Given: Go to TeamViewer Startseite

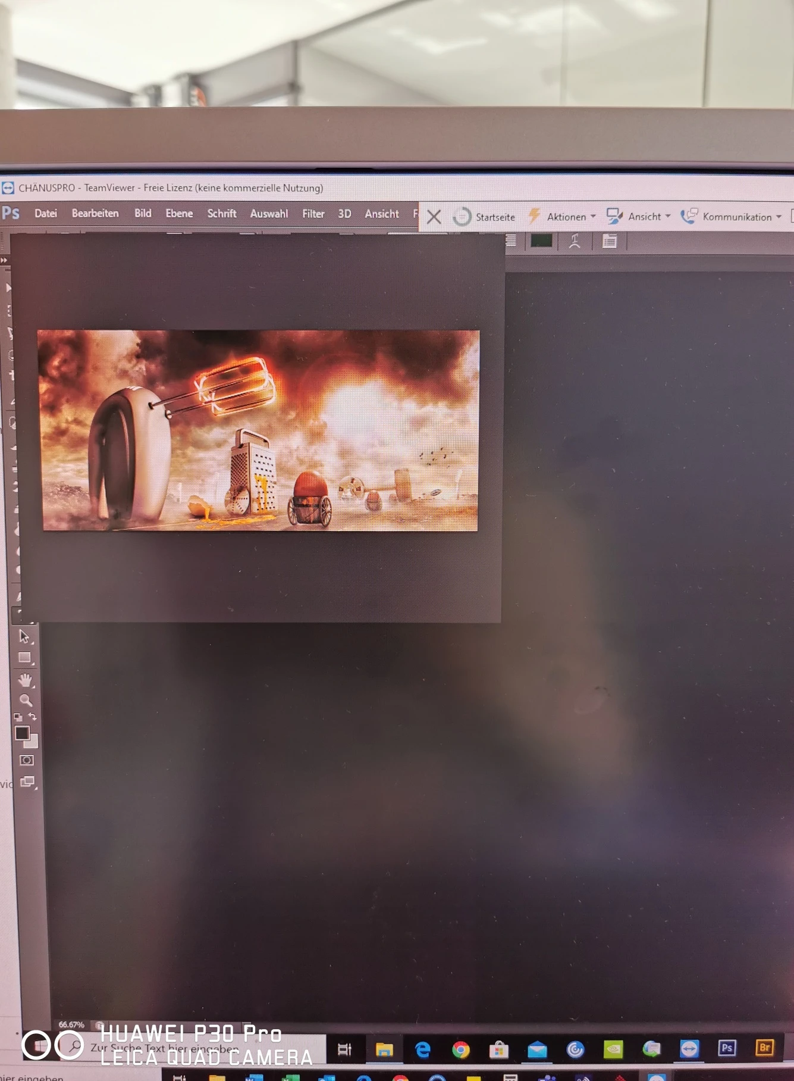Looking at the screenshot, I should (484, 217).
